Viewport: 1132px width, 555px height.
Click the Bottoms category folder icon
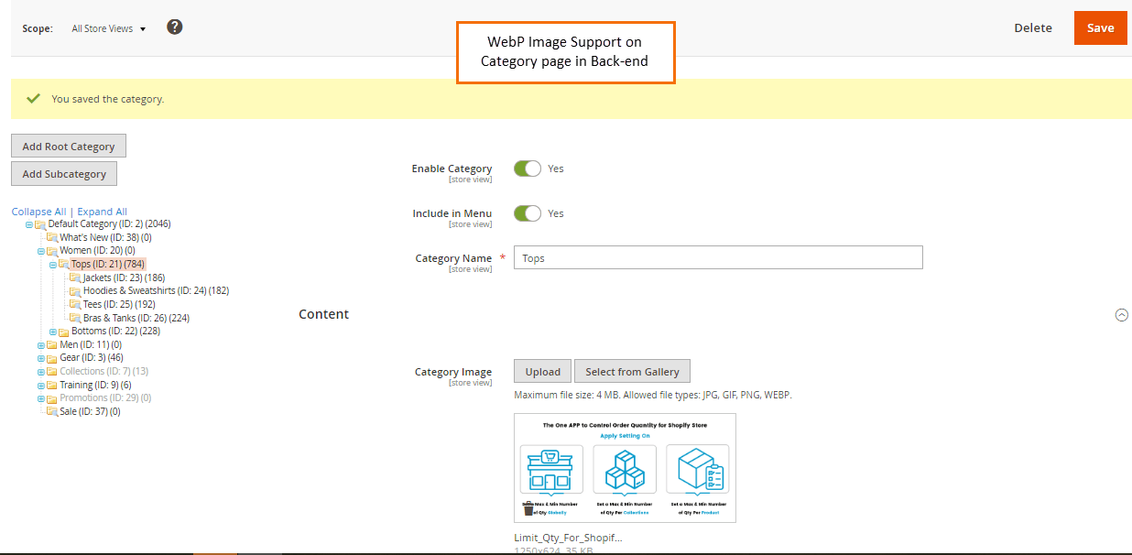[x=63, y=331]
